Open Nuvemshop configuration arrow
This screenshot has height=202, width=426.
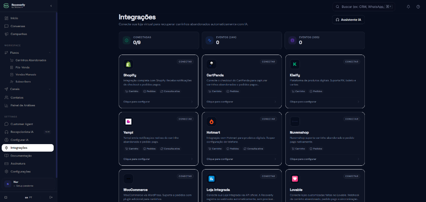point(358,159)
